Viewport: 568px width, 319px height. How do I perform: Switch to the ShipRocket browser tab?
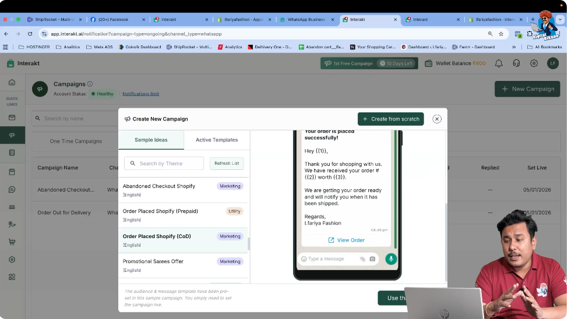point(54,20)
